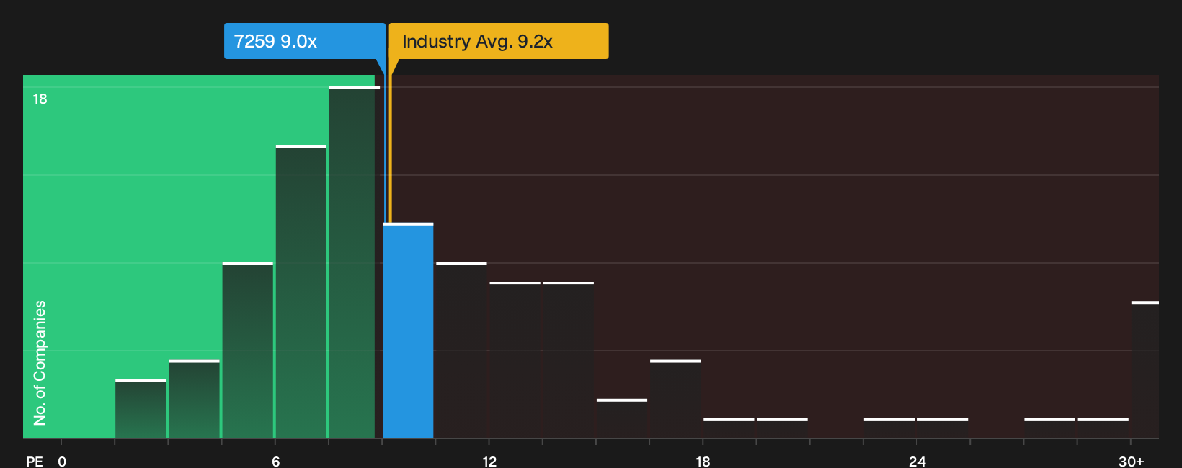This screenshot has width=1182, height=468.
Task: Click the bar ending at PE 18
Action: tap(675, 399)
